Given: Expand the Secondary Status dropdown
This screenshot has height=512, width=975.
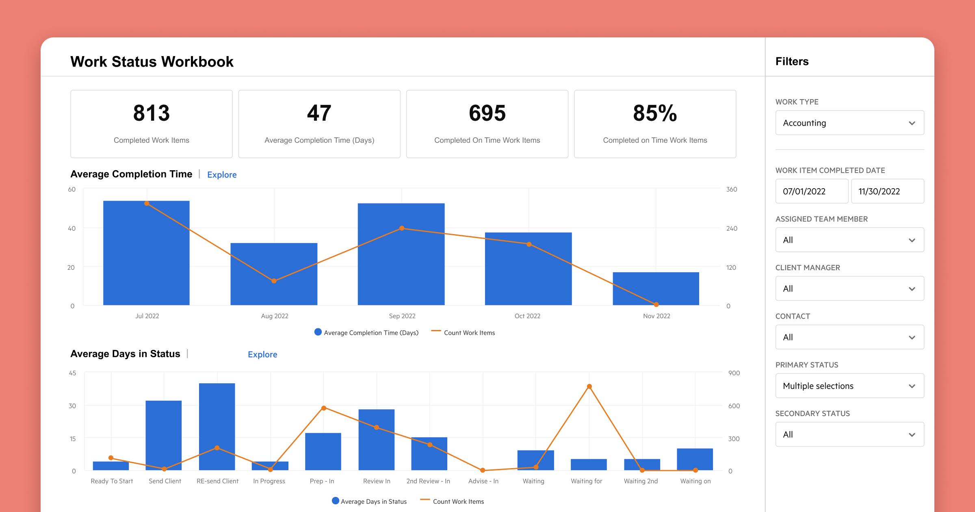Looking at the screenshot, I should point(849,434).
